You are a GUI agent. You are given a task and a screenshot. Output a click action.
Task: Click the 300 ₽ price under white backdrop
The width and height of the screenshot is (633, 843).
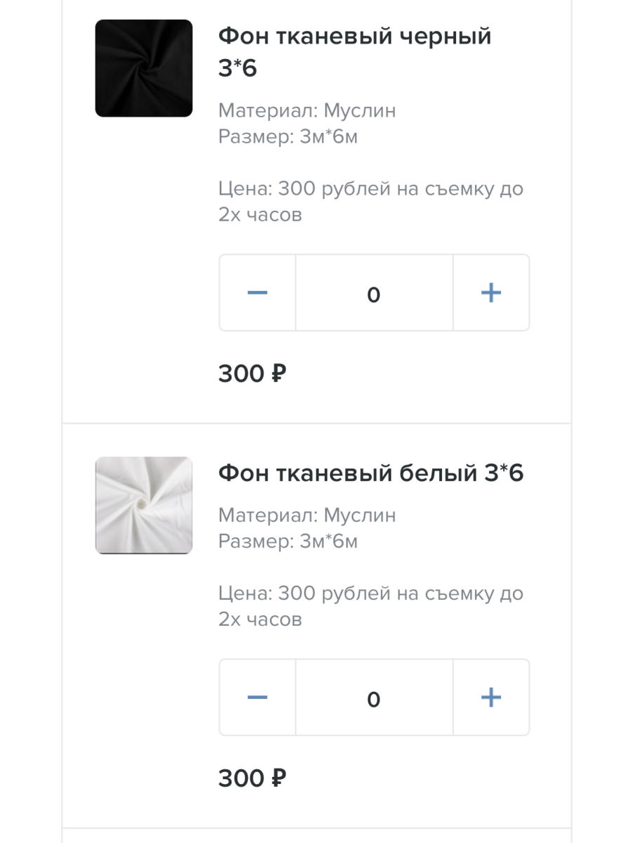[x=253, y=778]
